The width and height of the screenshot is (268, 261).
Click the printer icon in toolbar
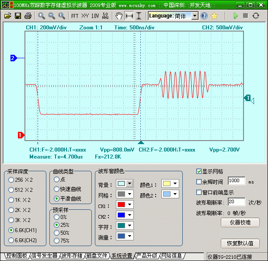28,16
